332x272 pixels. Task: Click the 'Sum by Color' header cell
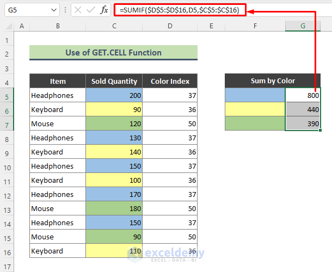tap(273, 81)
